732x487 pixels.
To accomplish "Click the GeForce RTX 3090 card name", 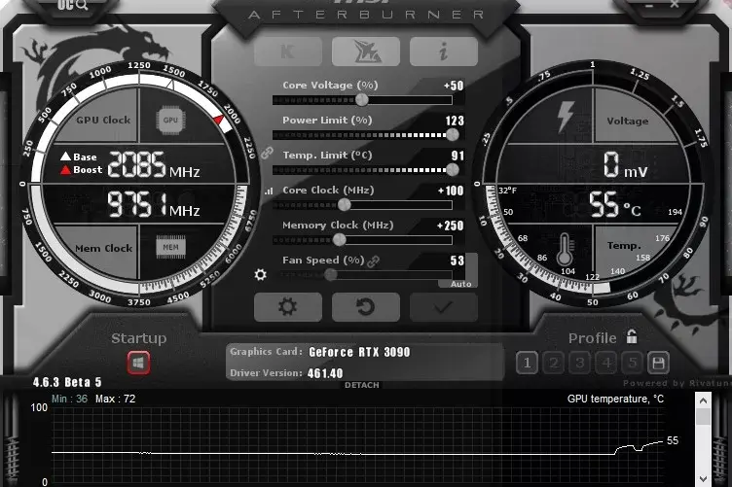I will [359, 352].
